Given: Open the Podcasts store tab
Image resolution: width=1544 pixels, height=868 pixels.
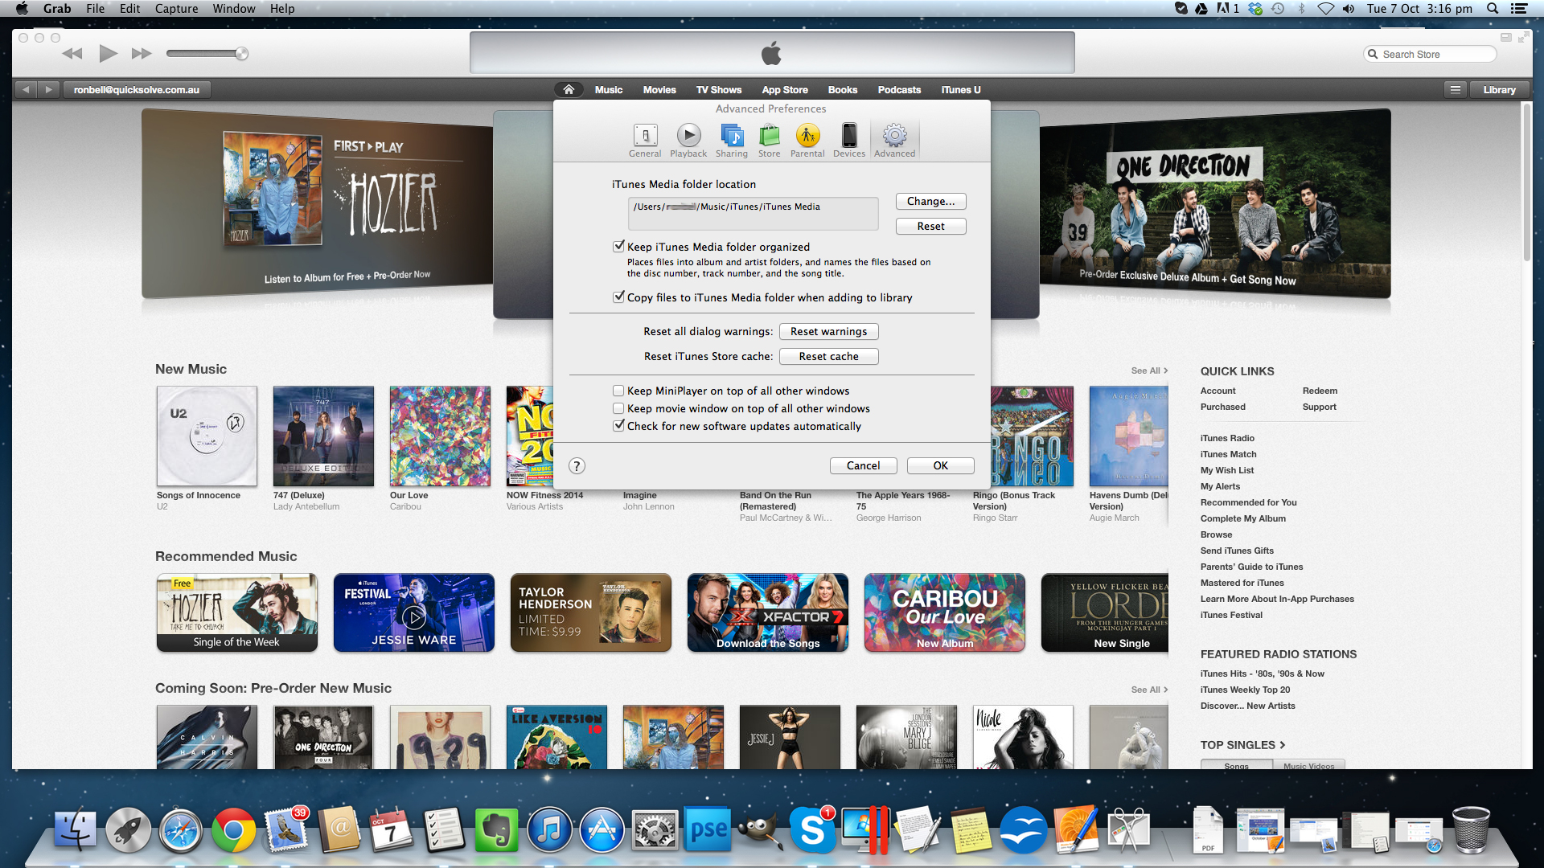Looking at the screenshot, I should point(899,89).
